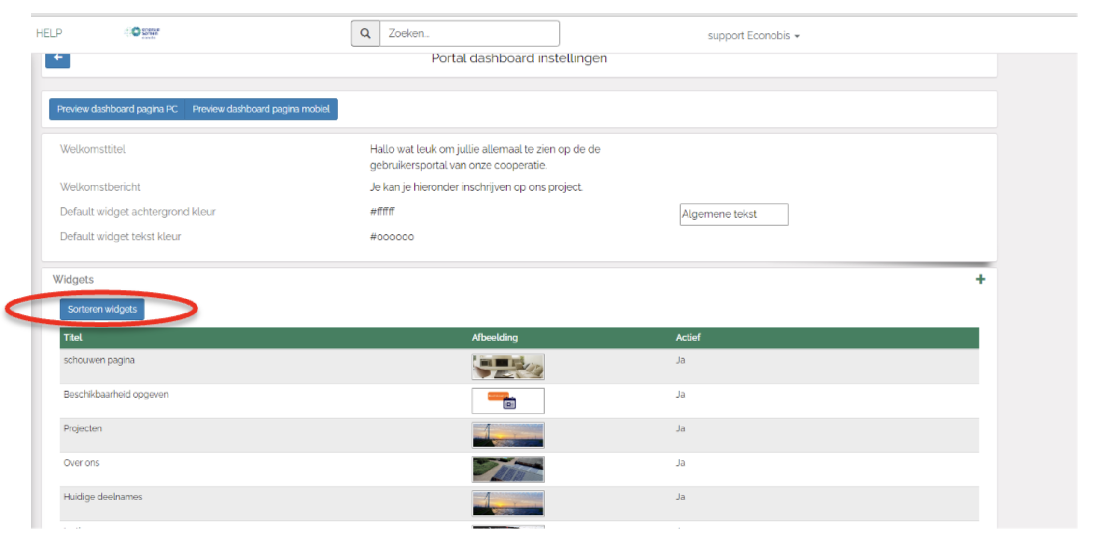Open the schouwen pagina widget thumbnail

507,366
